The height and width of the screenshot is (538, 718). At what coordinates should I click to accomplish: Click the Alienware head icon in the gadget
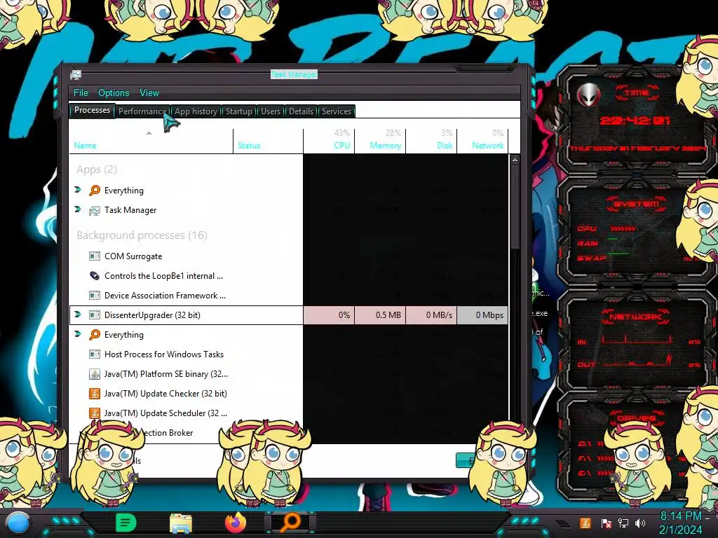[x=588, y=95]
